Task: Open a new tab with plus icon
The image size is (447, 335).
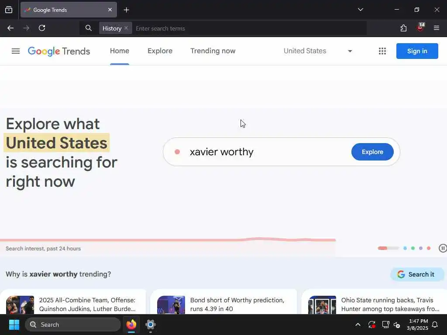Action: [126, 10]
